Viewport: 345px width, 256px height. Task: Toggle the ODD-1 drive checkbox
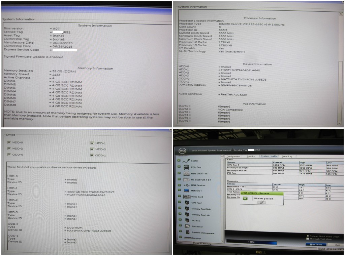tap(92, 155)
